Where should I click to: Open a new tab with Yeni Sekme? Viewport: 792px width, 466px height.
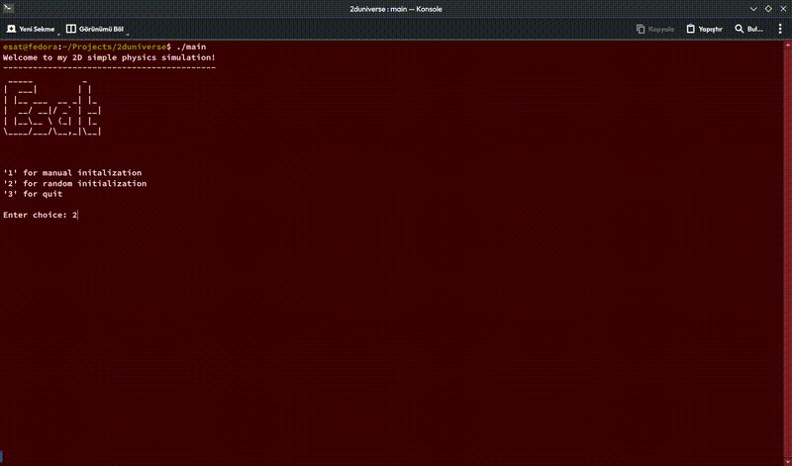[31, 29]
